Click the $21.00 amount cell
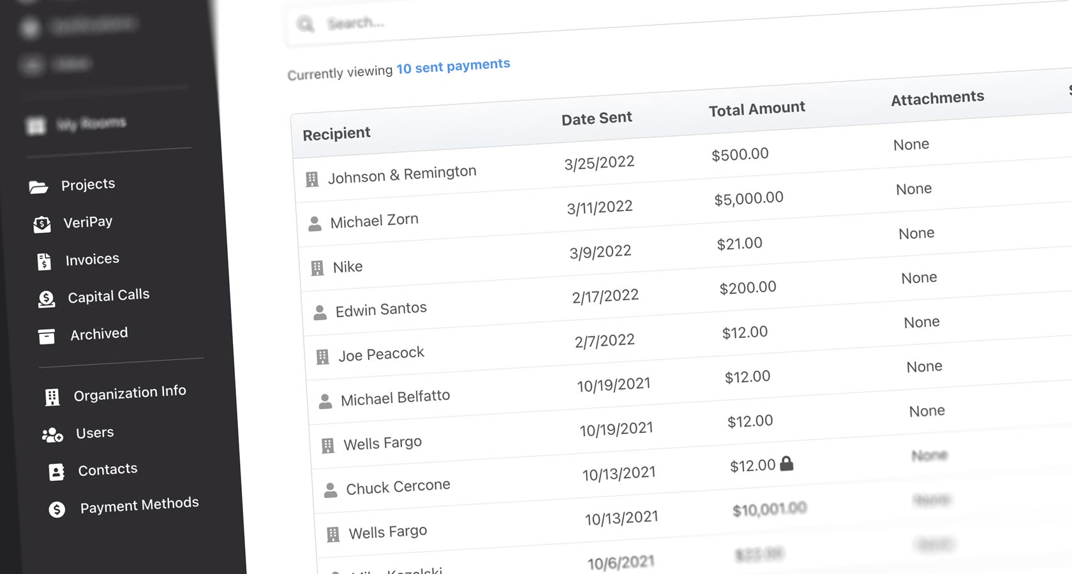The image size is (1072, 574). point(740,244)
